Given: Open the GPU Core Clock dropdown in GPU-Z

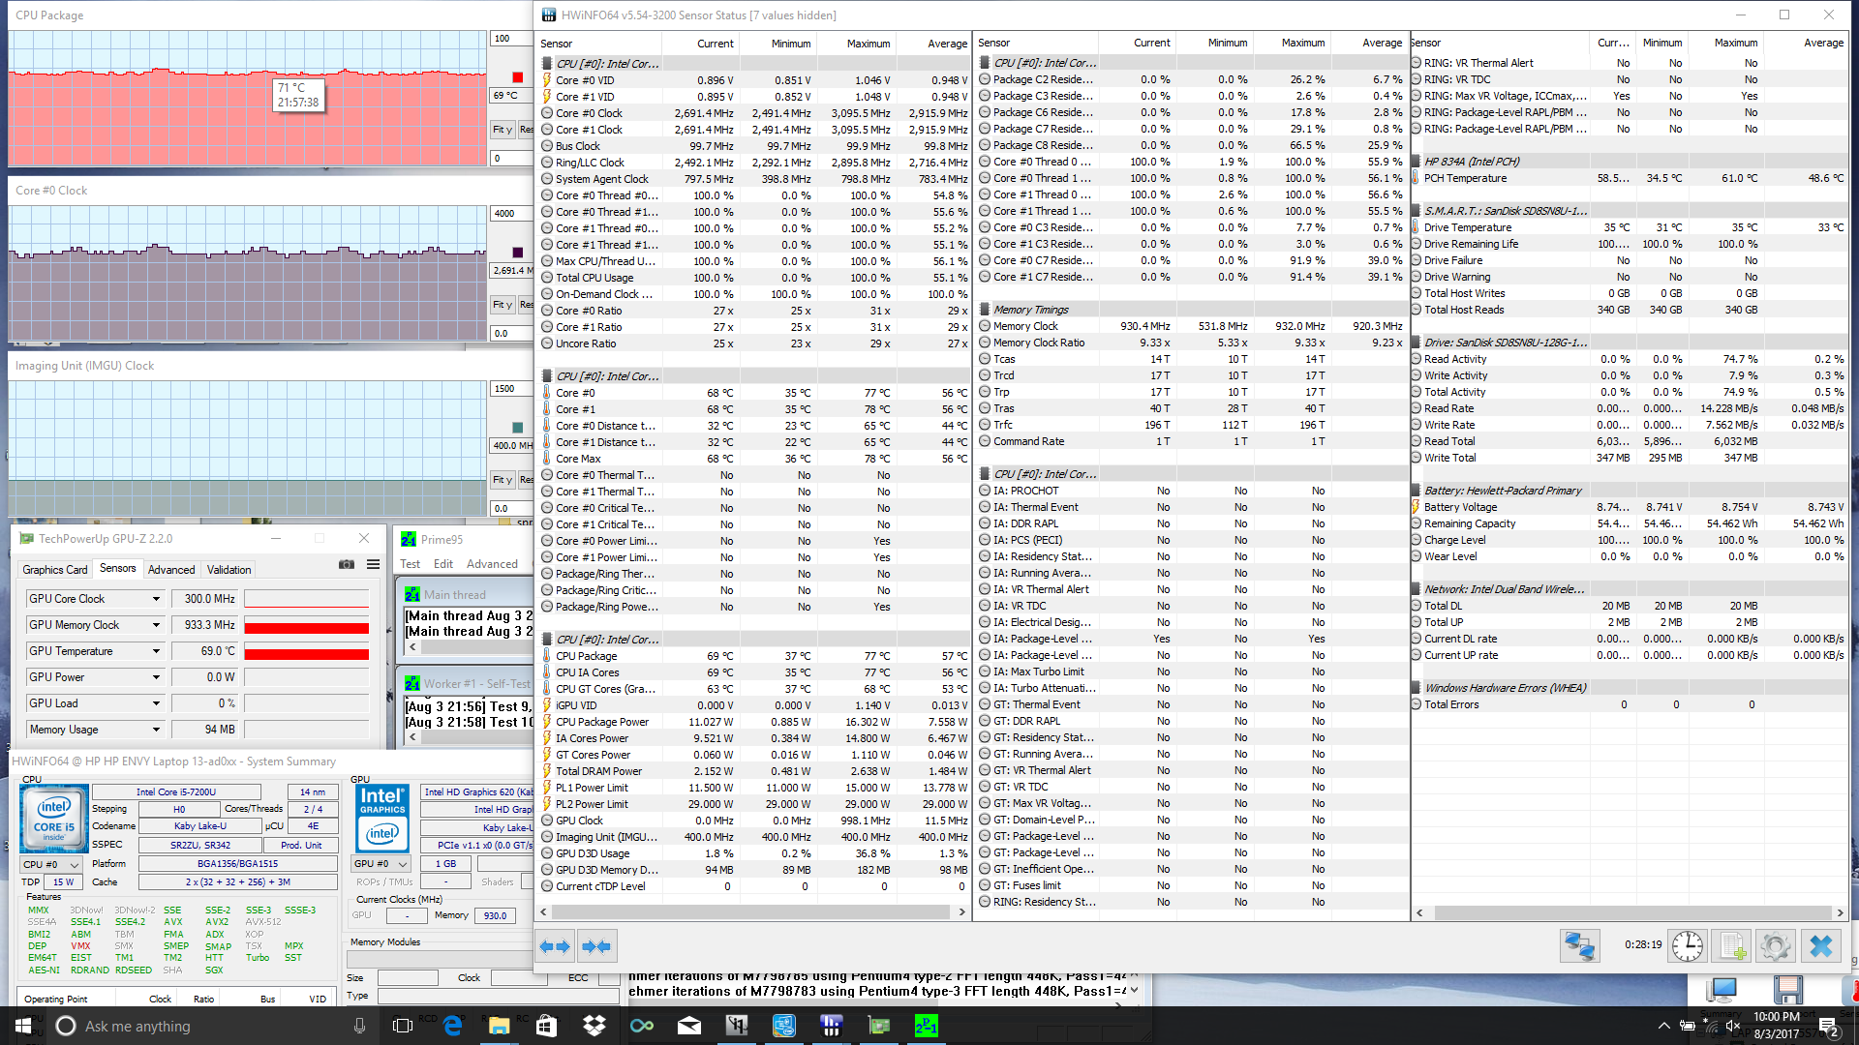Looking at the screenshot, I should click(x=156, y=599).
